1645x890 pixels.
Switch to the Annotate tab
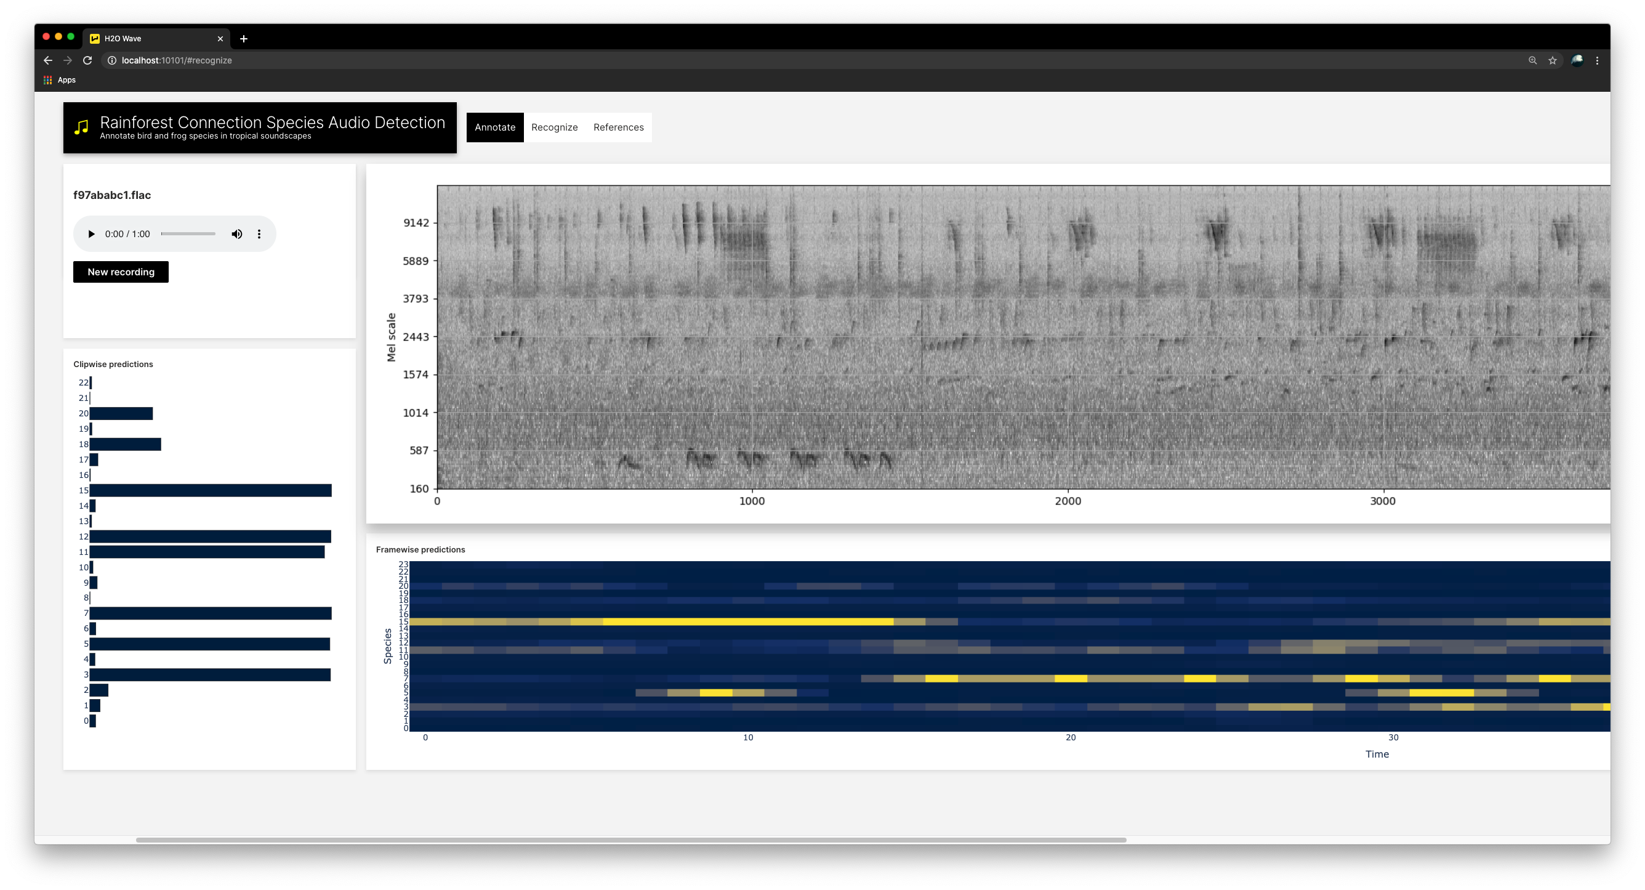495,127
